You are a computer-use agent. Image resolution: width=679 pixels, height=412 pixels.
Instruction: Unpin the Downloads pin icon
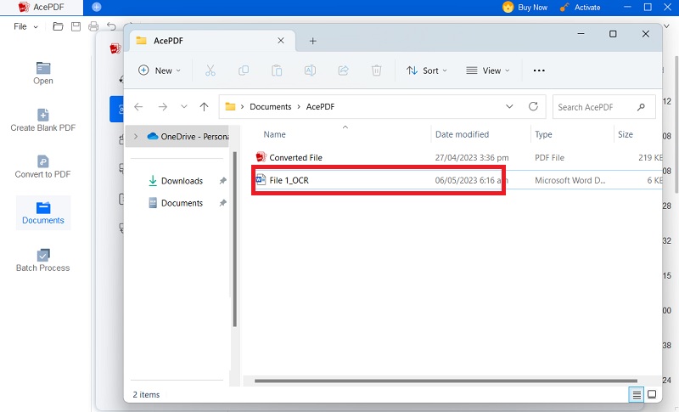(x=222, y=181)
